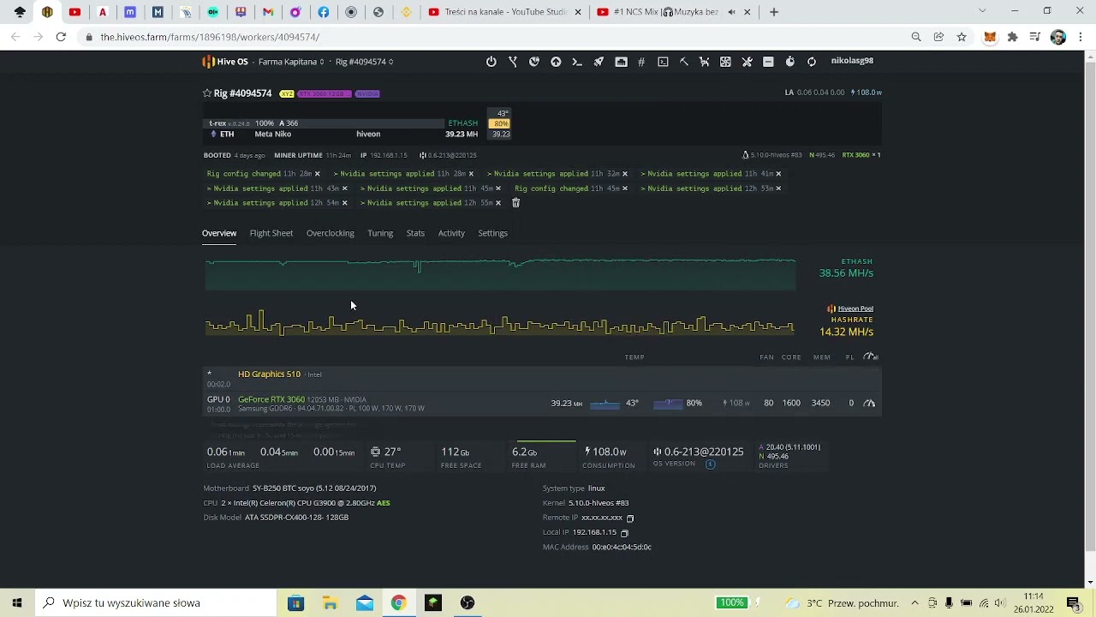1096x617 pixels.
Task: Click the NVIDIA purple tag
Action: point(366,93)
